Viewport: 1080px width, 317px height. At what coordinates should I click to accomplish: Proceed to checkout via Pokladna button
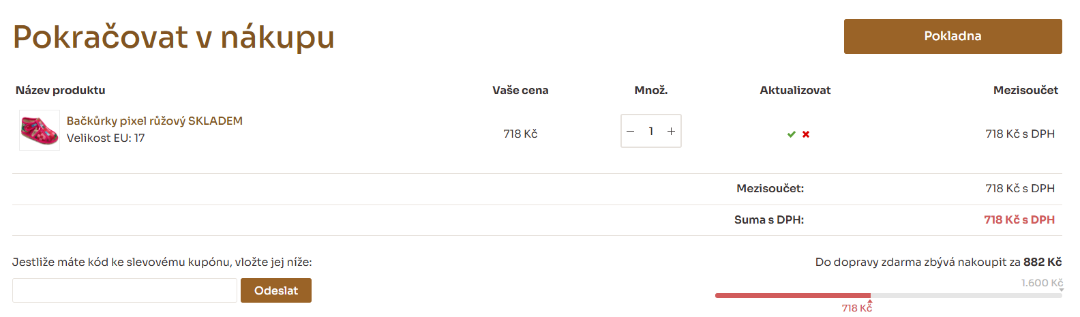click(x=952, y=36)
